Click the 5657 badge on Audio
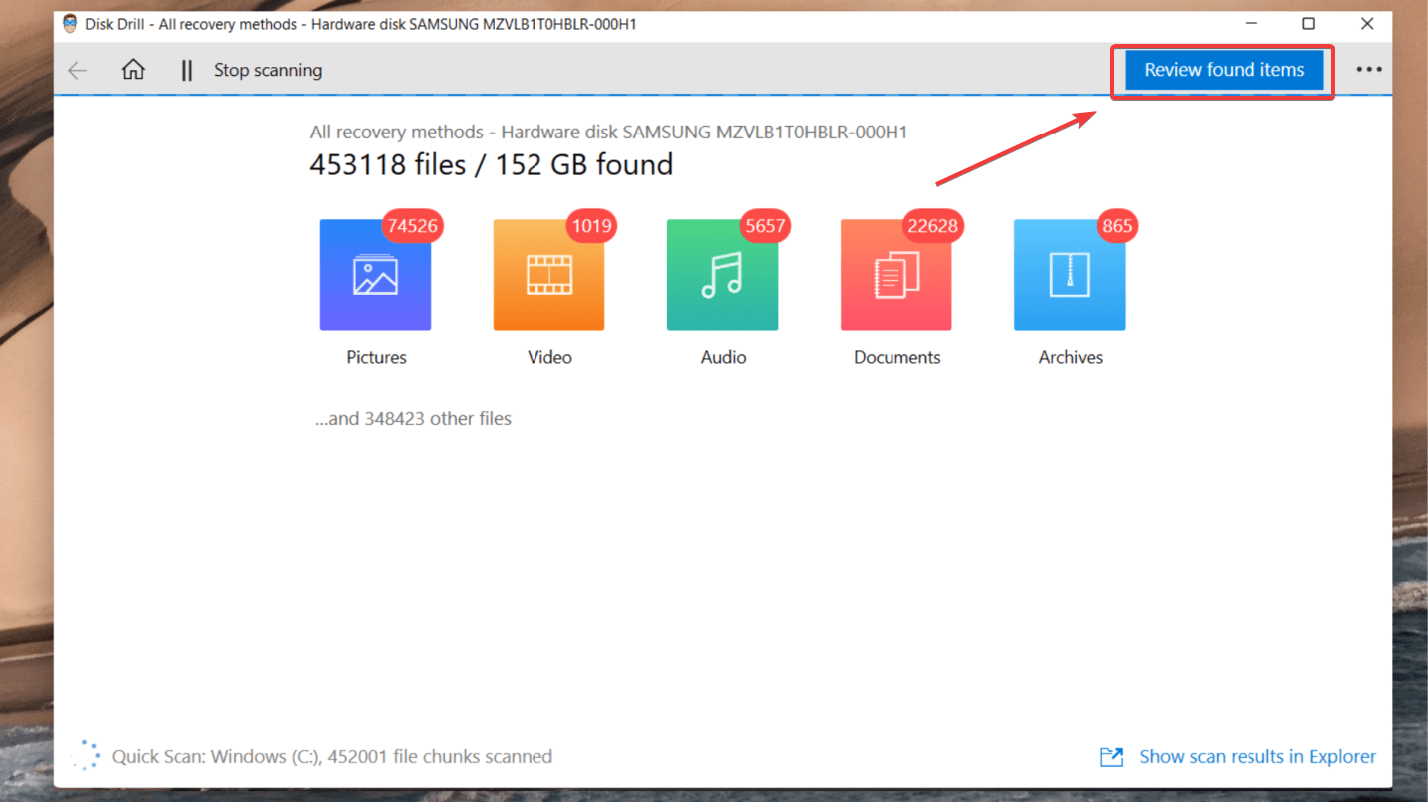 [x=765, y=226]
